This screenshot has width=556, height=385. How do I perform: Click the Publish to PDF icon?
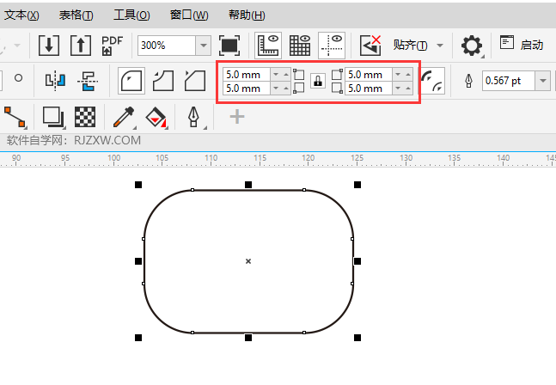point(112,46)
